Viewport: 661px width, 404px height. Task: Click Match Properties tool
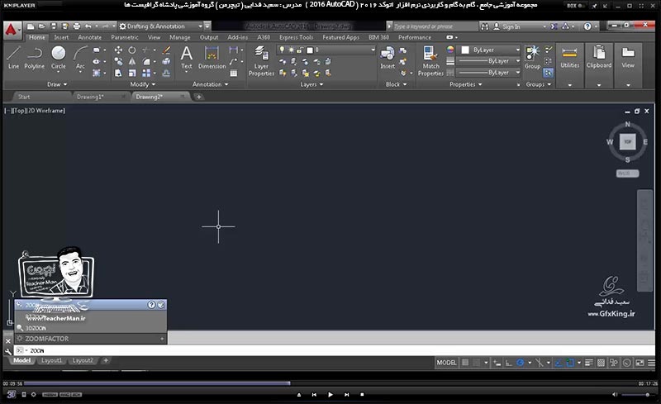point(430,61)
